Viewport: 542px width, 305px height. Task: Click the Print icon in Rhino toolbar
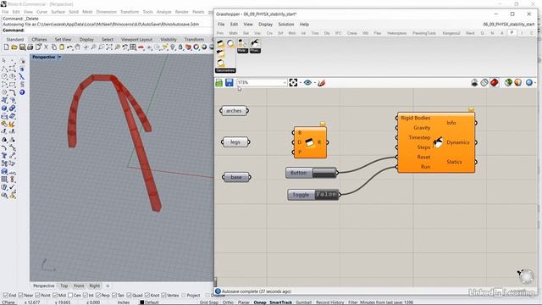pos(30,47)
